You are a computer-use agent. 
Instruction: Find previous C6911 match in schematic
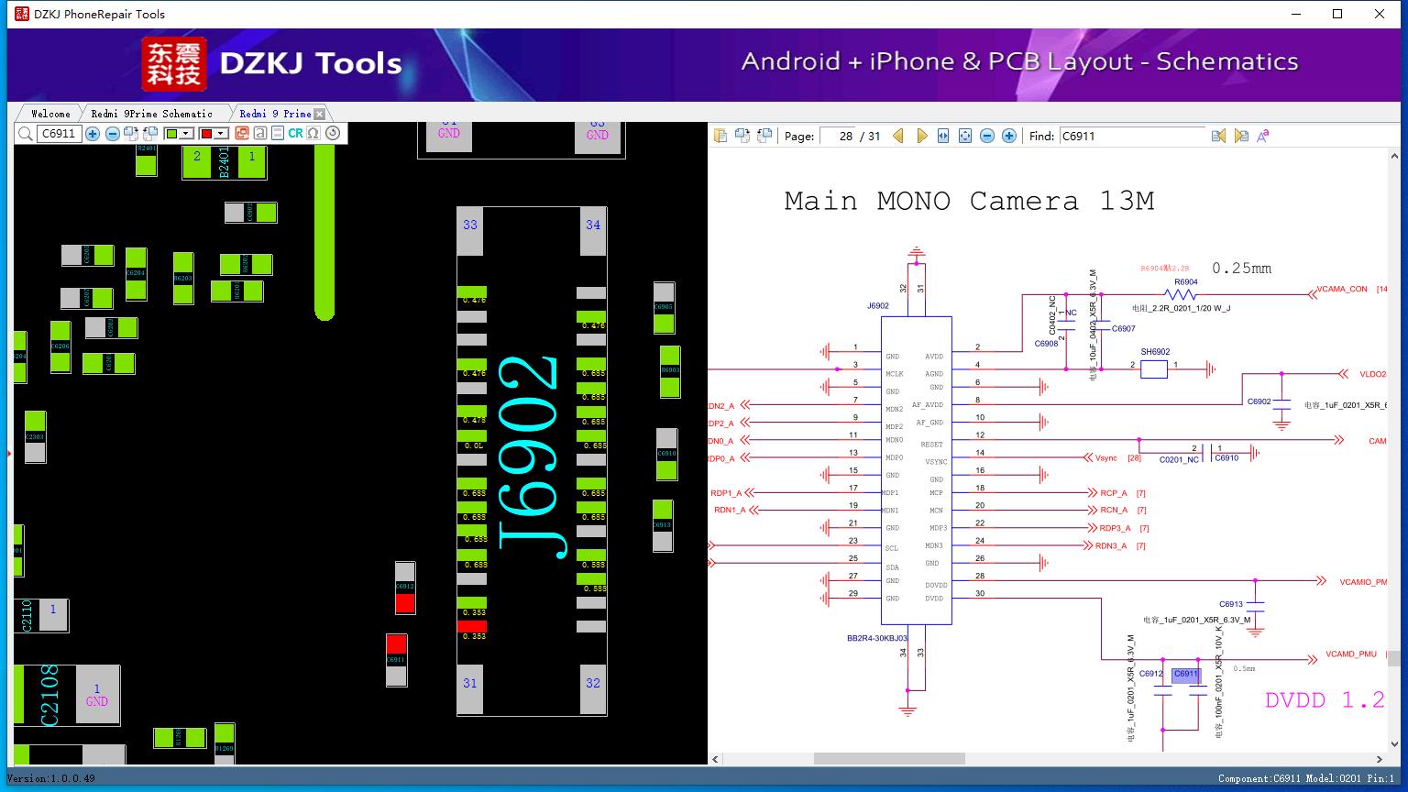1218,136
